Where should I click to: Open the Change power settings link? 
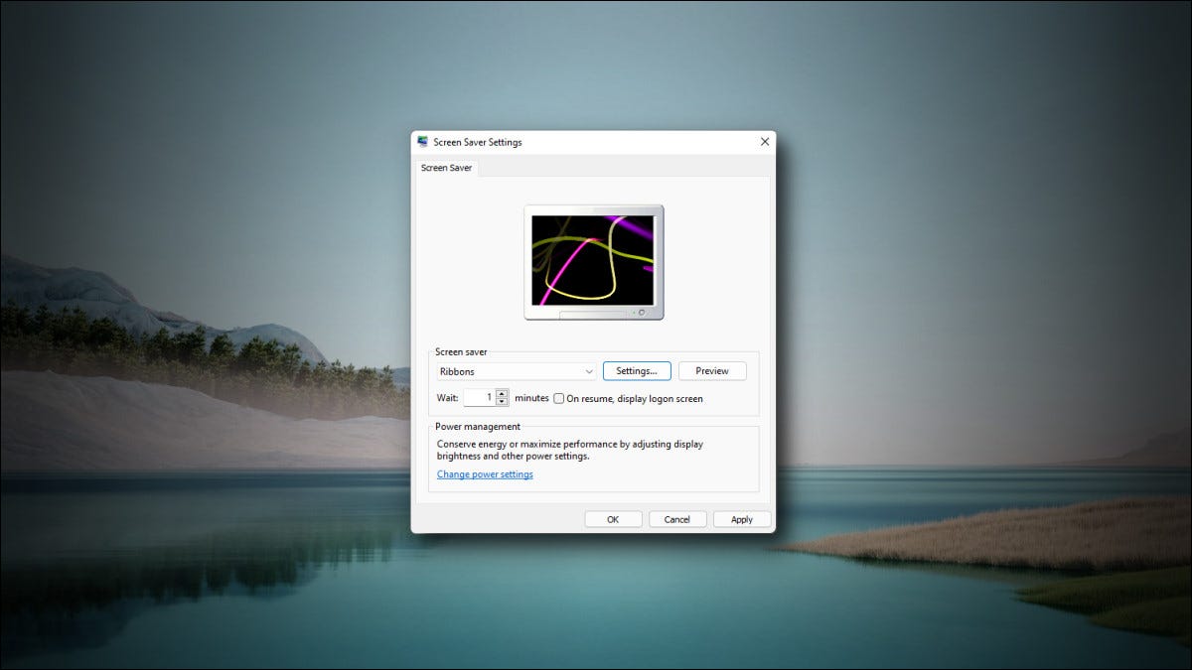485,474
